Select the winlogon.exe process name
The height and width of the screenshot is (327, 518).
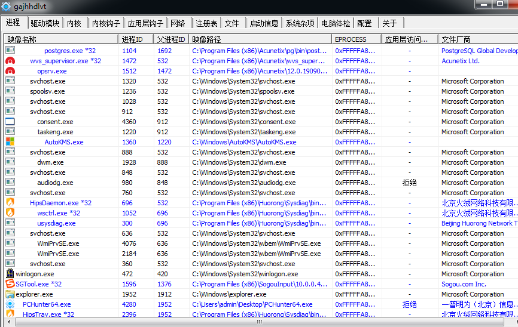pyautogui.click(x=35, y=274)
